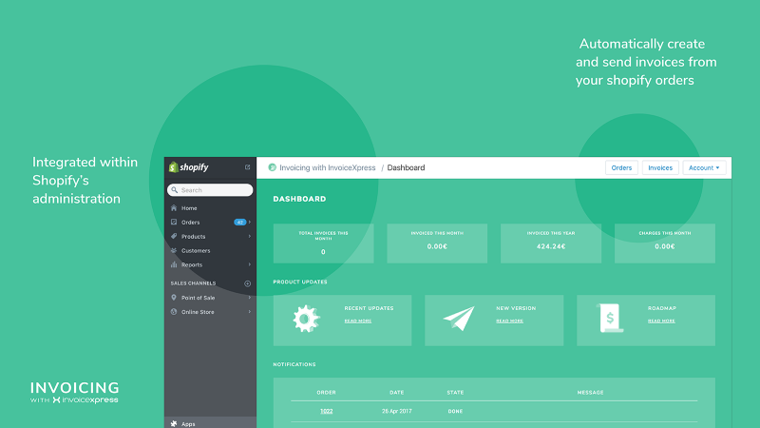
Task: Expand the Reports submenu chevron
Action: click(250, 265)
